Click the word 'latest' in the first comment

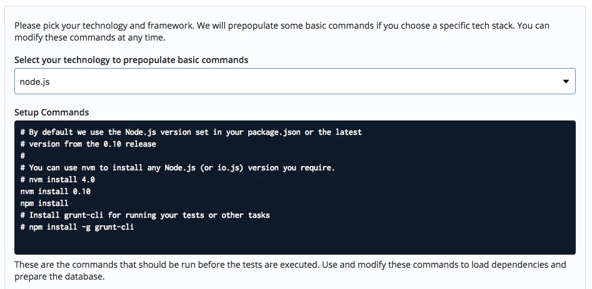(348, 132)
